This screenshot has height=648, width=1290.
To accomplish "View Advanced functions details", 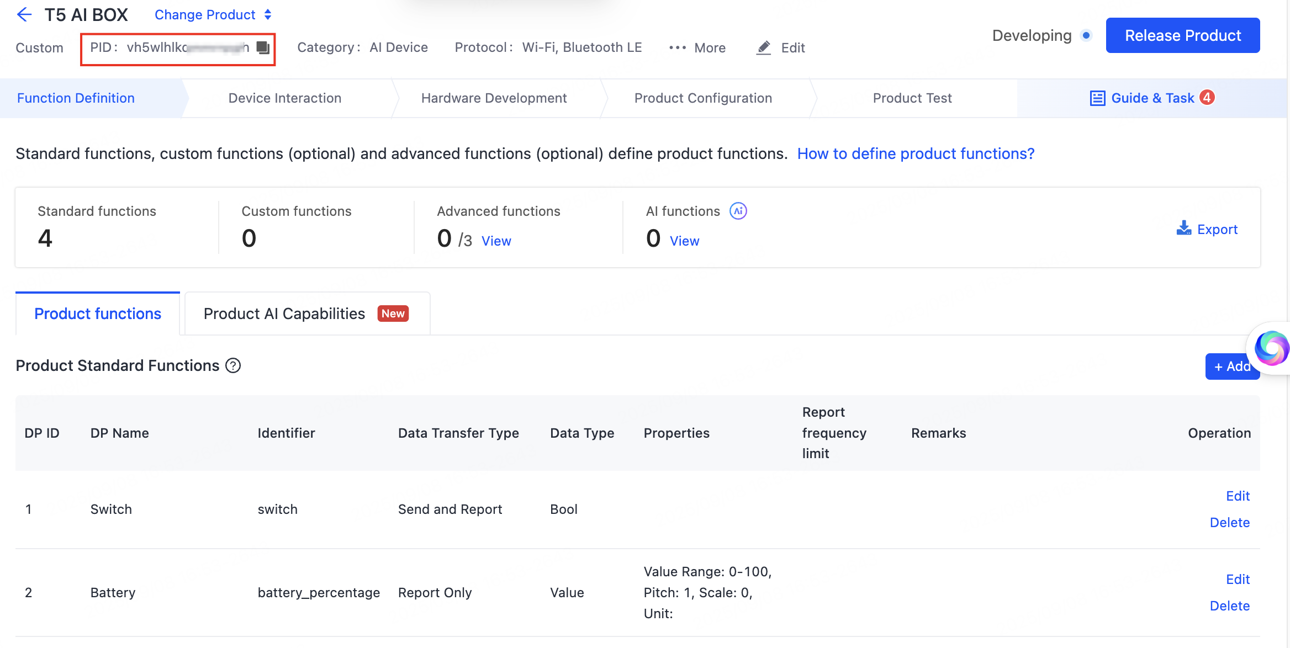I will click(496, 241).
